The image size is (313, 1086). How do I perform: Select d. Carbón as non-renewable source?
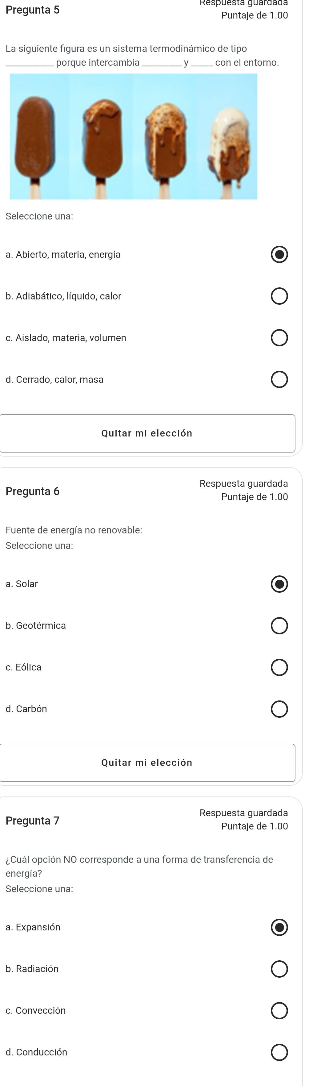tap(279, 709)
